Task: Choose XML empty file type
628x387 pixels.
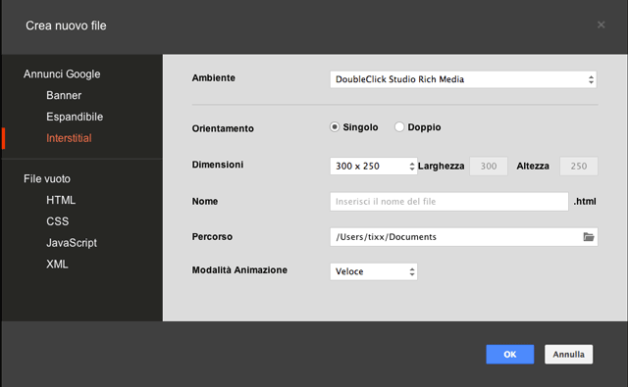Action: (57, 264)
